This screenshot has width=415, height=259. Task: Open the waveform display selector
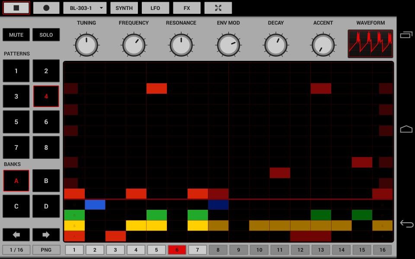pos(370,44)
